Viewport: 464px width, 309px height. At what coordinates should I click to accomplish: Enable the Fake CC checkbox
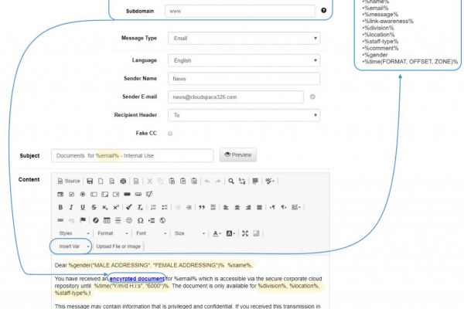tap(170, 134)
